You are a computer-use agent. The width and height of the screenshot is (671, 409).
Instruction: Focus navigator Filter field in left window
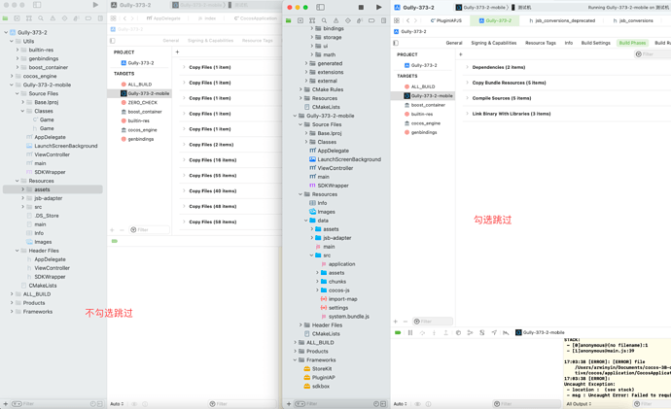click(x=50, y=404)
